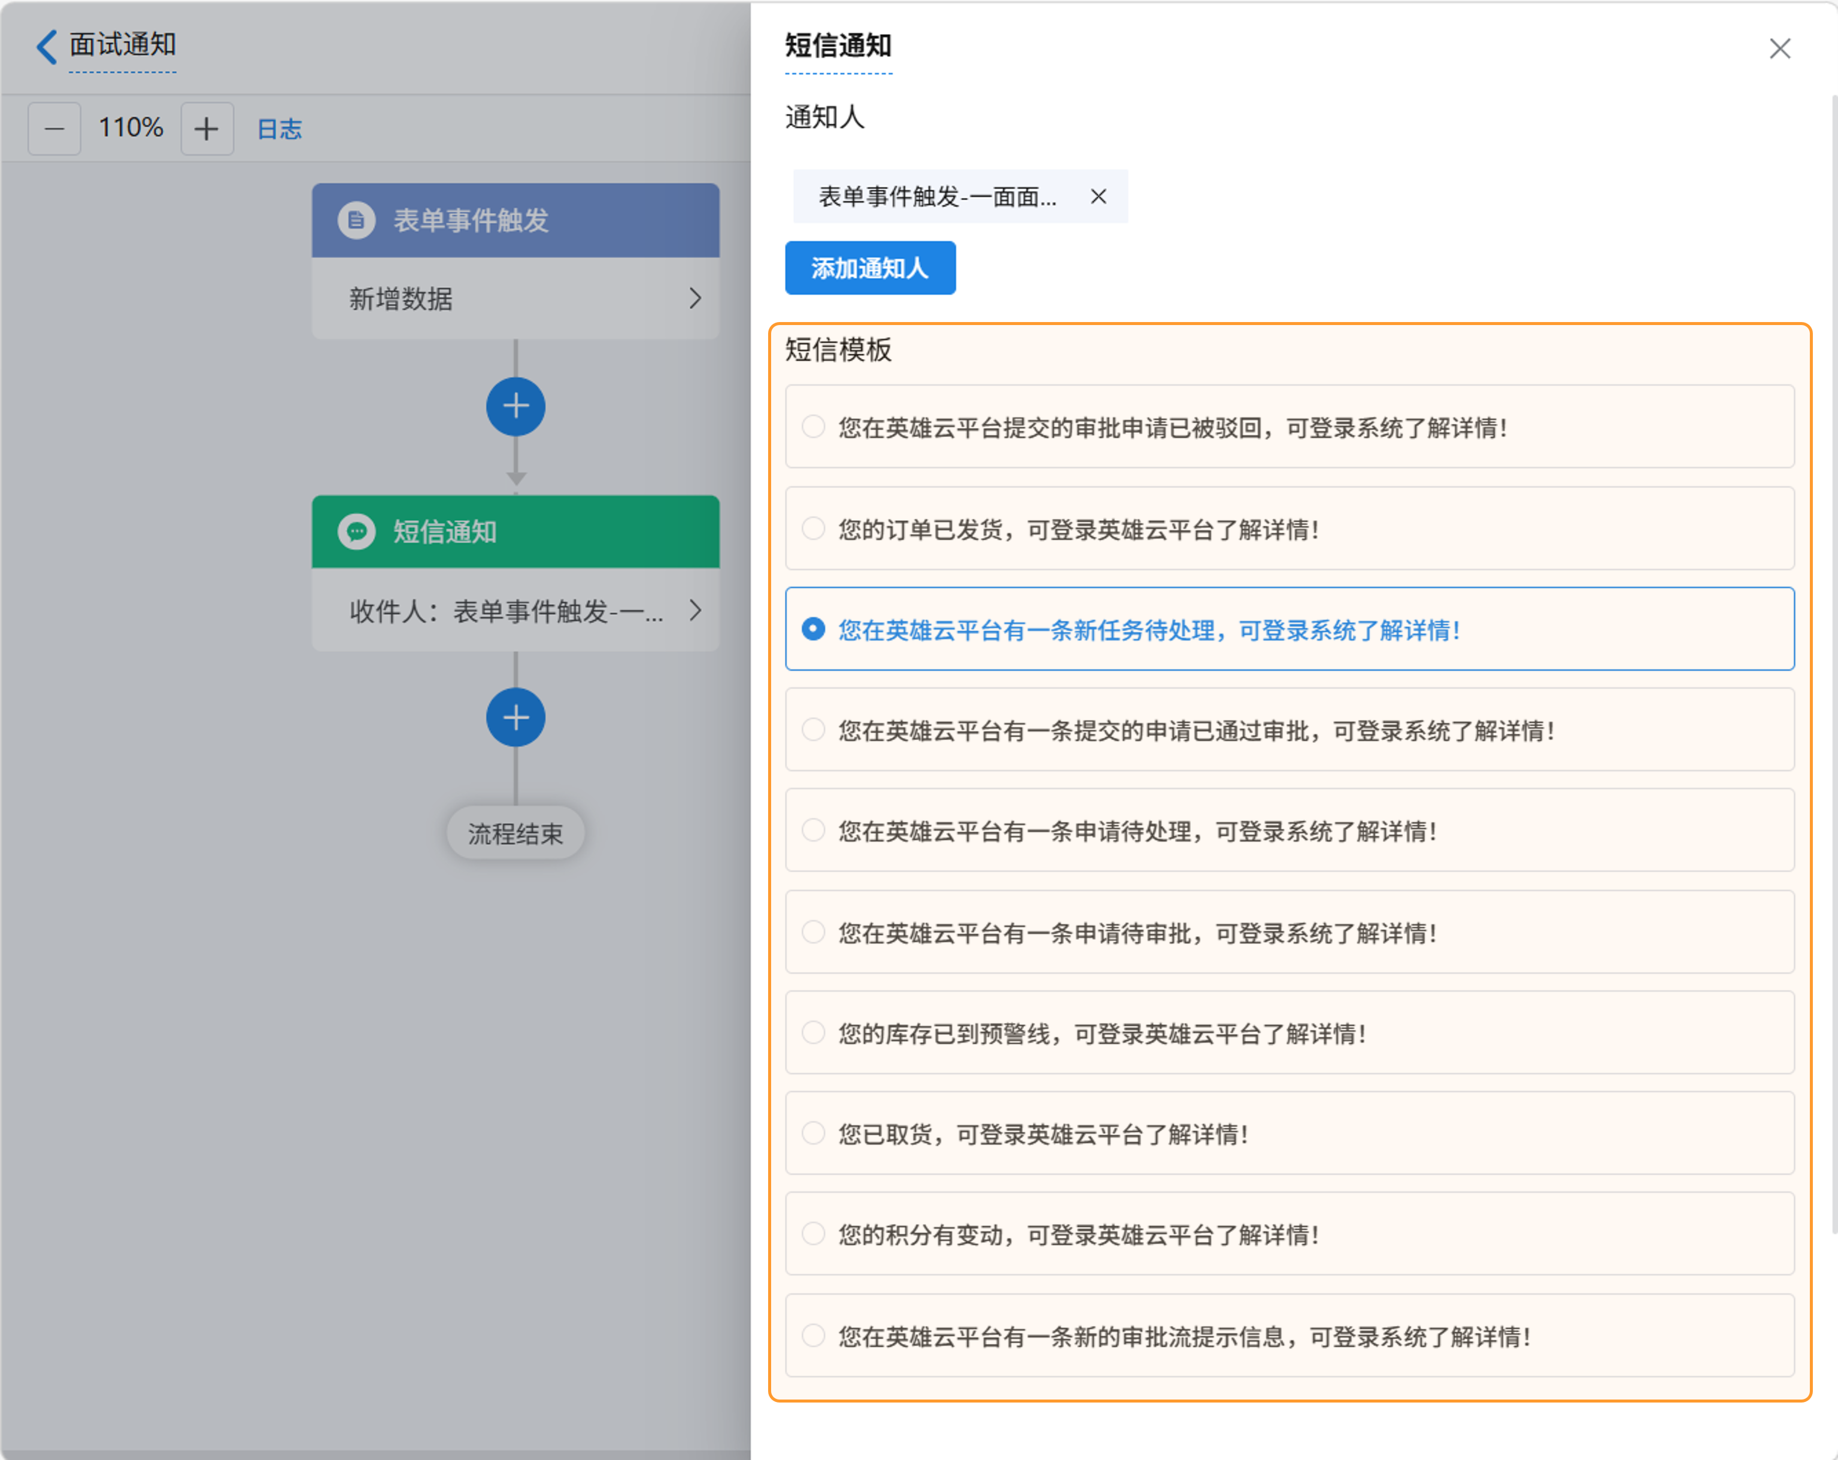Click the 添加通知人 button

[869, 269]
